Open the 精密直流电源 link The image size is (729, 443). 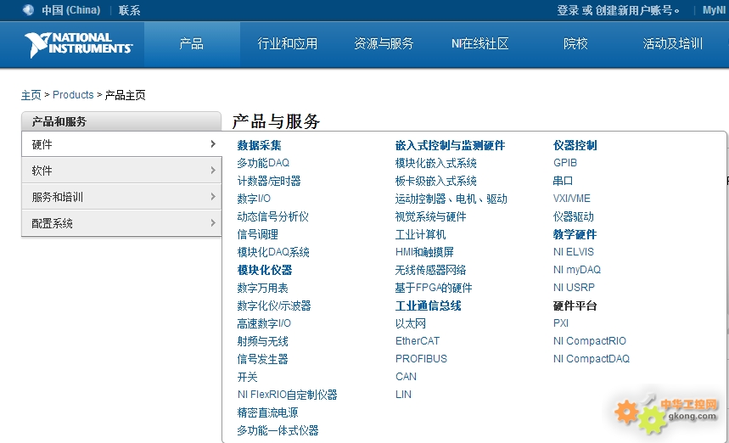point(268,412)
